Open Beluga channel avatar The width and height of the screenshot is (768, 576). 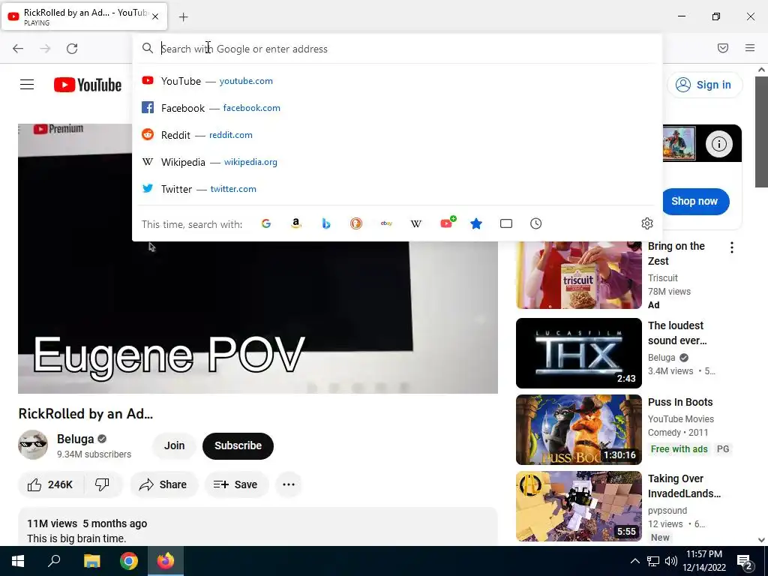tap(33, 445)
